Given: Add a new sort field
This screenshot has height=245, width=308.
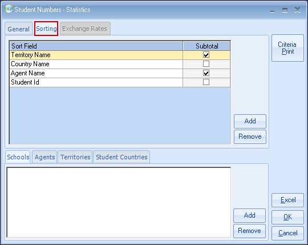Looking at the screenshot, I should point(250,121).
